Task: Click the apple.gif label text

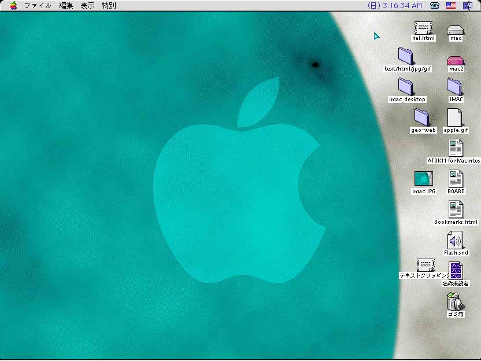Action: click(x=456, y=130)
